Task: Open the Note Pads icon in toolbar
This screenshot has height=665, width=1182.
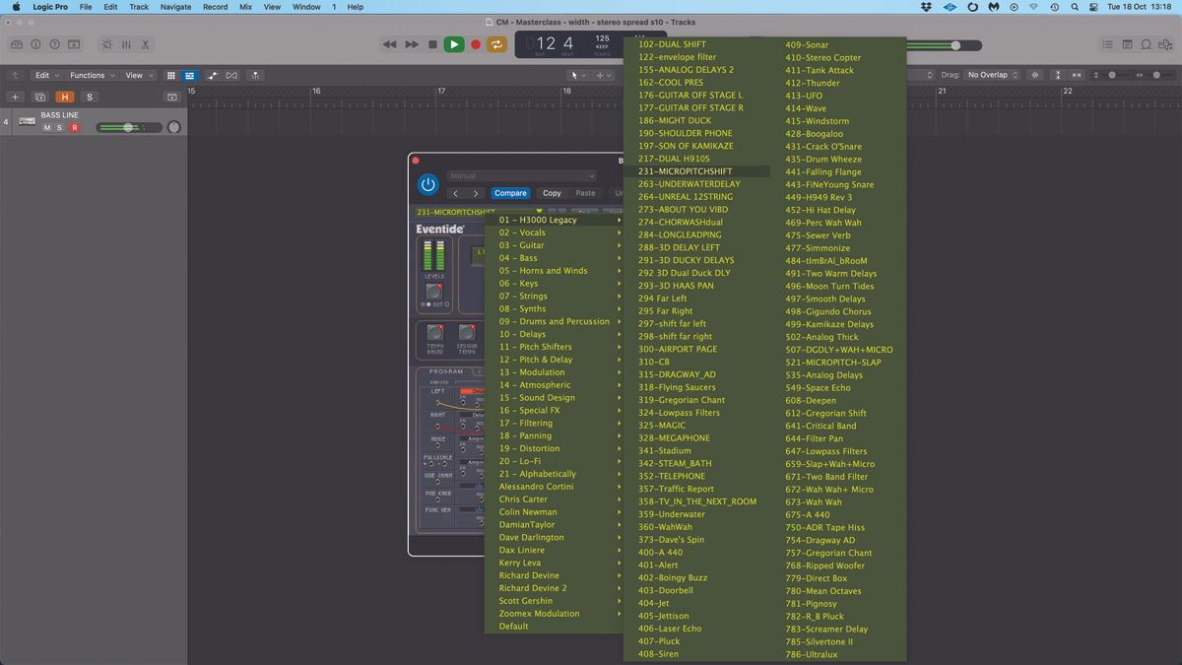Action: (1127, 43)
